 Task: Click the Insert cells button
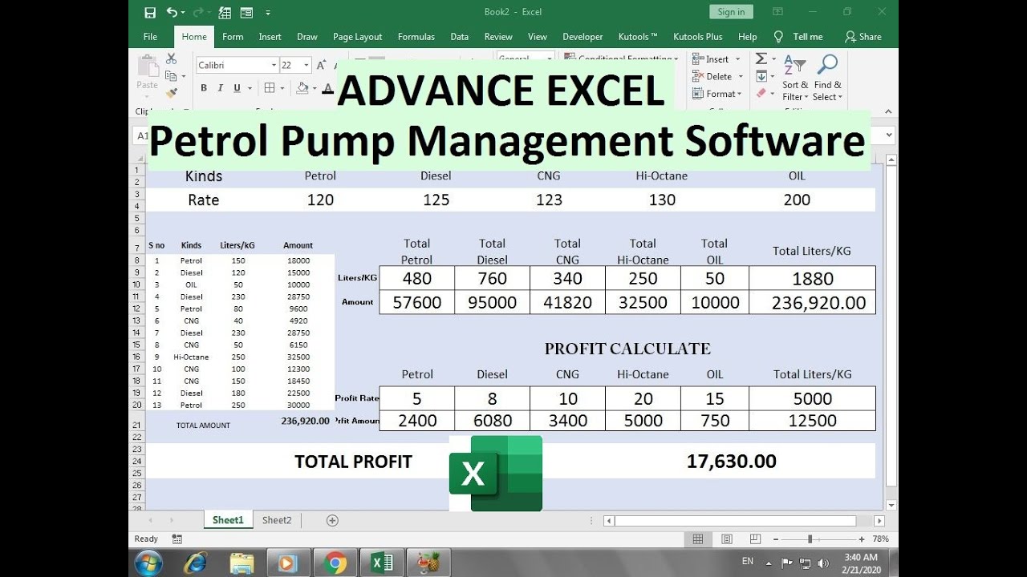tap(716, 59)
